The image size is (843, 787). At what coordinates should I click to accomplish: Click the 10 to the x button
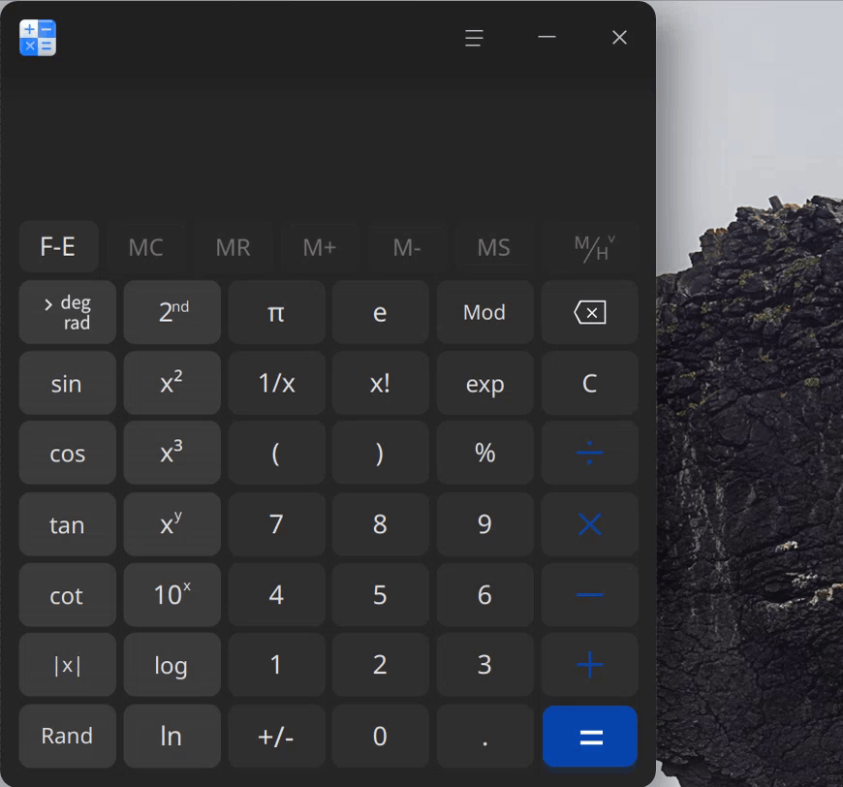tap(172, 594)
